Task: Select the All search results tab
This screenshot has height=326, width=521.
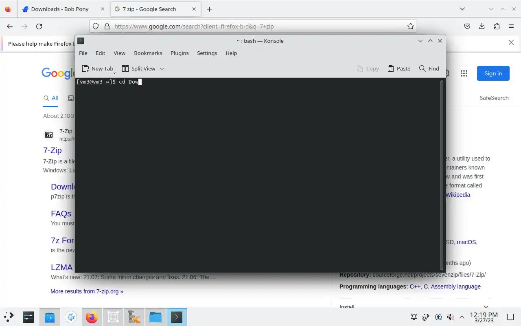Action: [51, 98]
